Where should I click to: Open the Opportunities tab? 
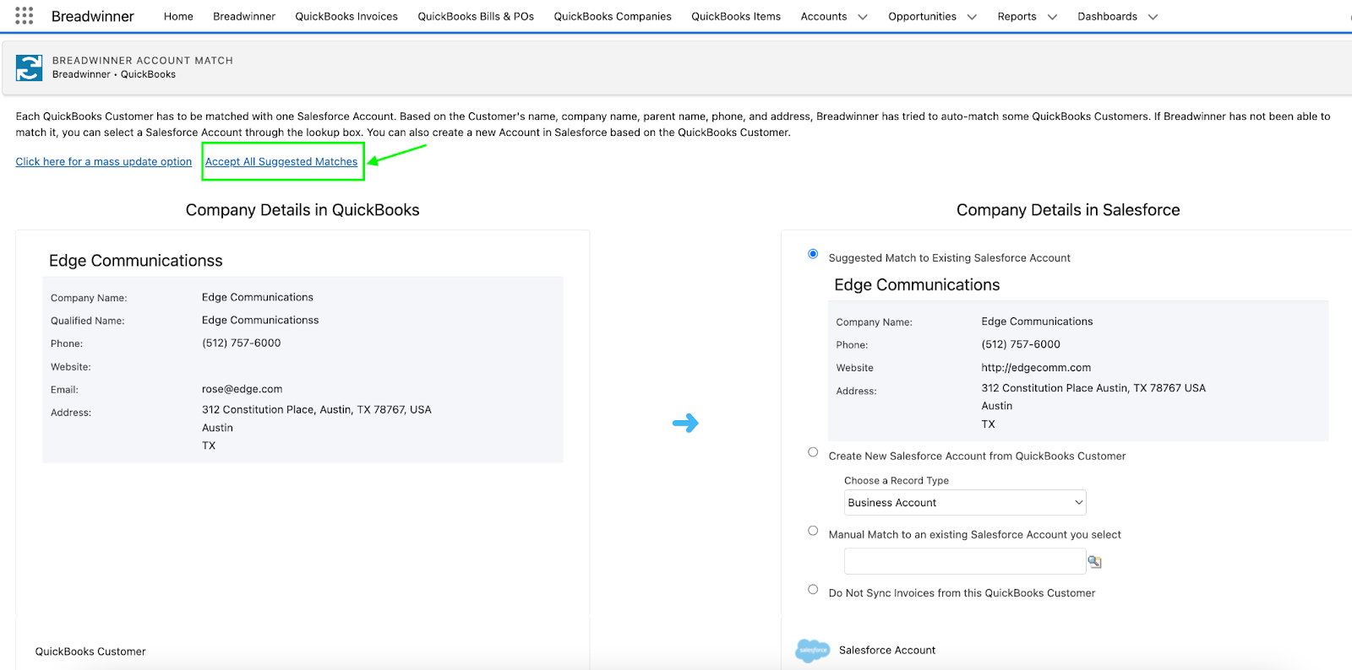pyautogui.click(x=922, y=16)
